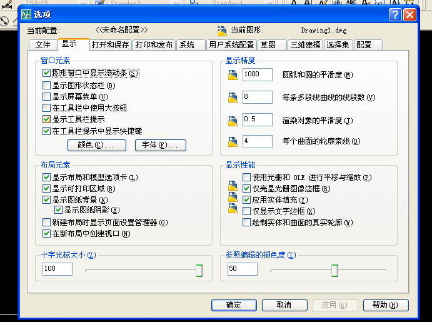432x322 pixels.
Task: Open the 配置 tab
Action: coord(368,45)
